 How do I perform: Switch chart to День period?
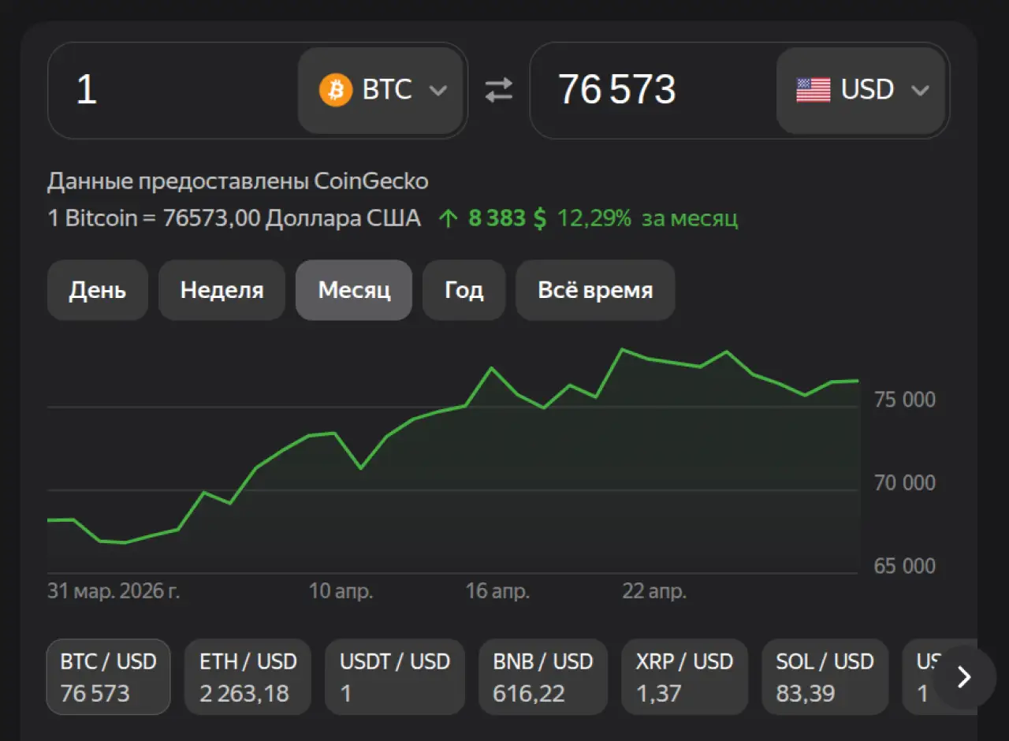coord(98,290)
